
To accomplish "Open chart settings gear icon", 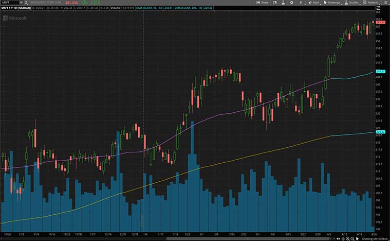I will click(291, 3).
